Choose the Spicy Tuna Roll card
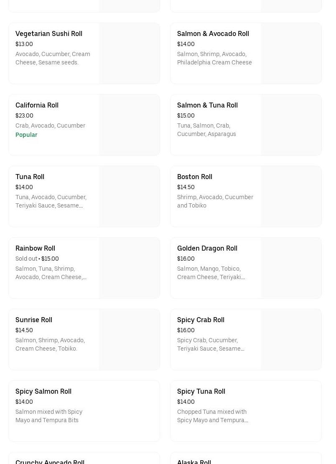Screen dimensions: 336x464 pyautogui.click(x=246, y=411)
